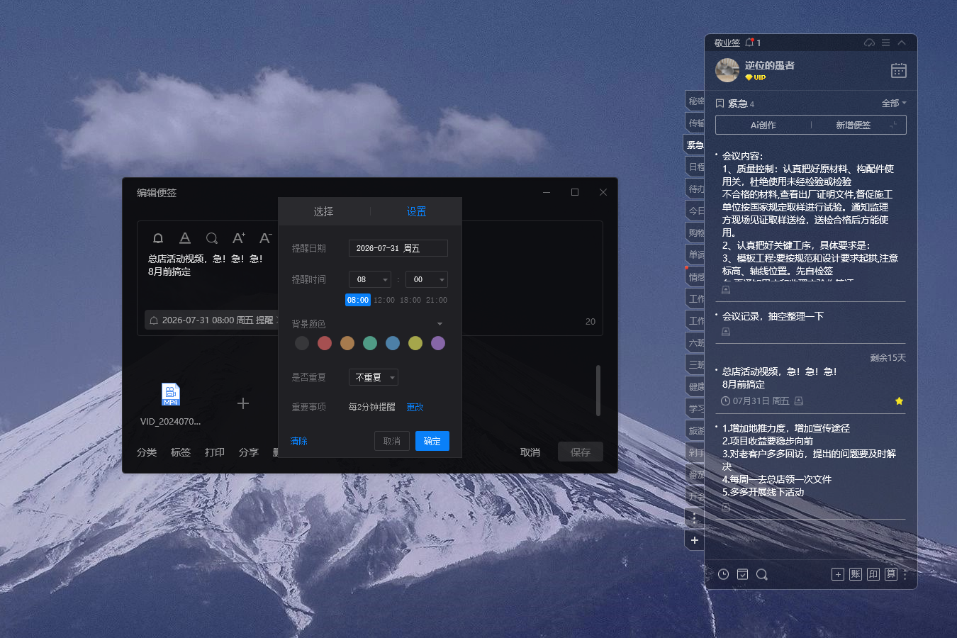The height and width of the screenshot is (638, 957).
Task: Collapse the 敬业签 panel with up chevron
Action: coord(902,43)
